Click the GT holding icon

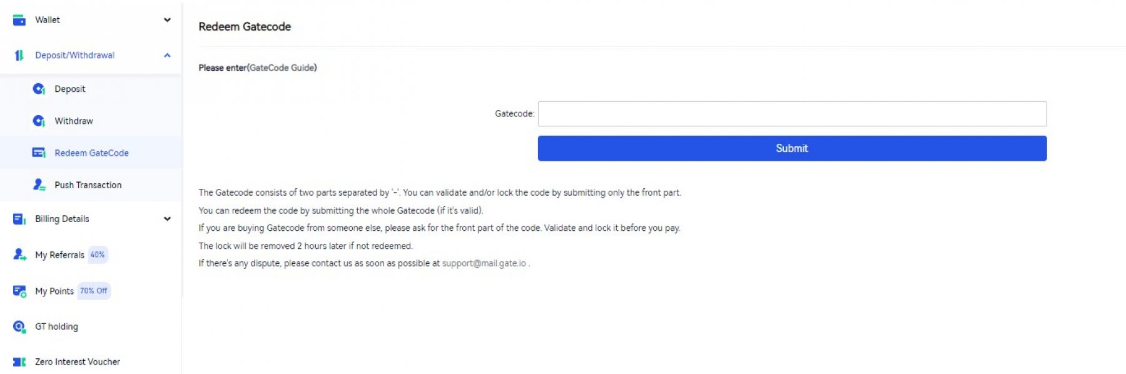coord(19,326)
